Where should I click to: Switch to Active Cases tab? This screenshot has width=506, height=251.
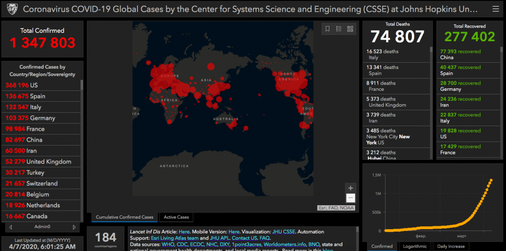click(176, 217)
